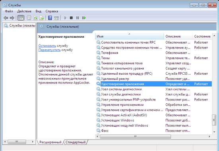219x151 pixels.
Task: Refresh the services list via toolbar icon
Action: tap(35, 18)
